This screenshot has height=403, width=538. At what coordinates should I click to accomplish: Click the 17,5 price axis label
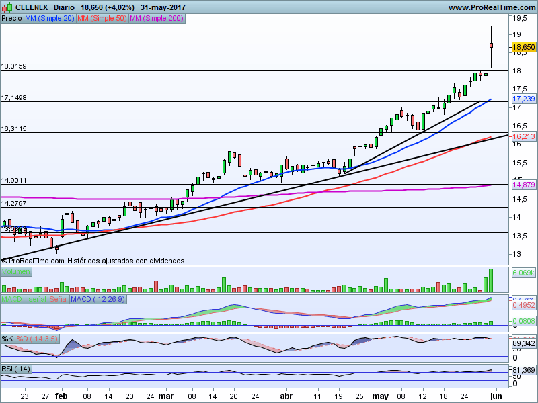coord(520,89)
